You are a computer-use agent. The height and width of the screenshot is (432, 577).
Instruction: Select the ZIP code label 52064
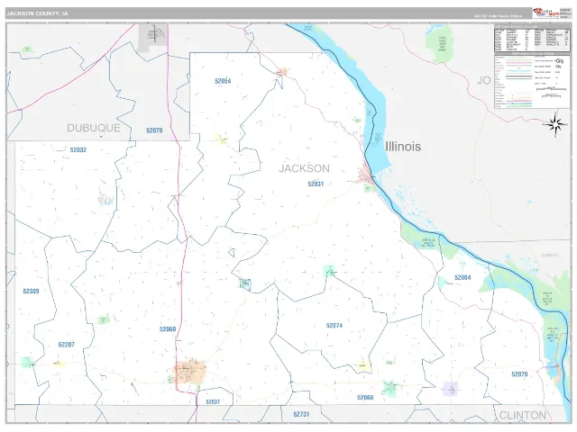[x=463, y=277]
